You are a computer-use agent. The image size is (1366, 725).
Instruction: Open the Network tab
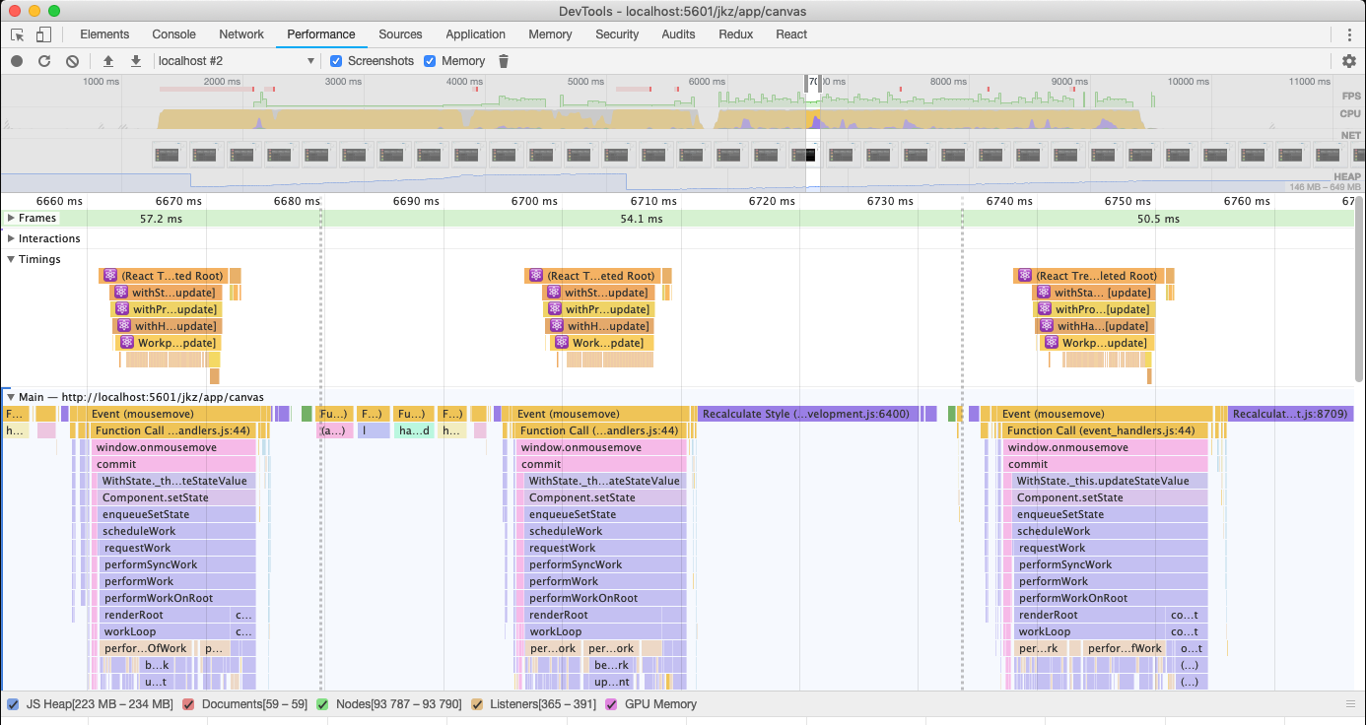(241, 34)
